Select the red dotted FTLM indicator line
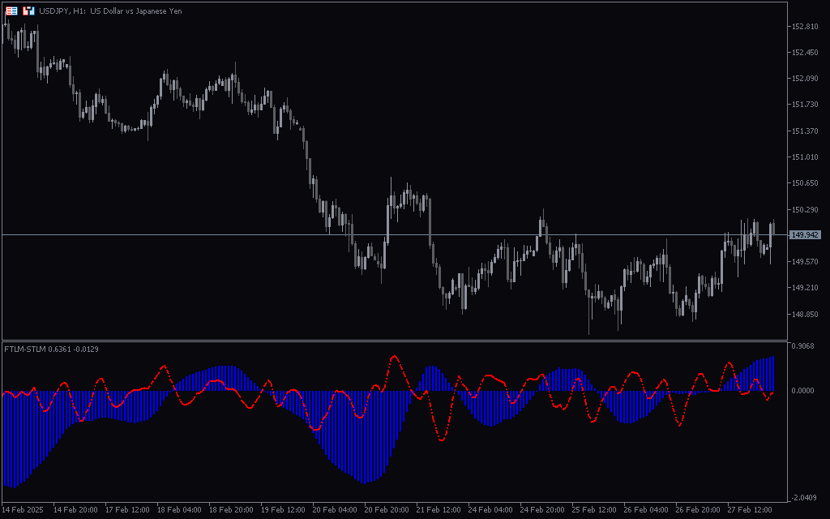Image resolution: width=830 pixels, height=519 pixels. coord(395,356)
